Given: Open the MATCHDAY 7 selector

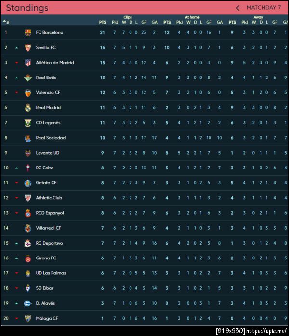Looking at the screenshot, I should (263, 8).
